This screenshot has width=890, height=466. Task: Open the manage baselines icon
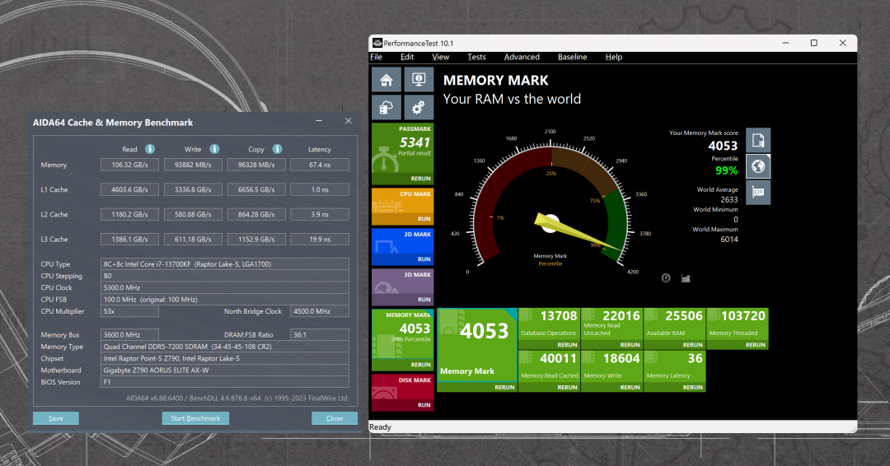386,107
